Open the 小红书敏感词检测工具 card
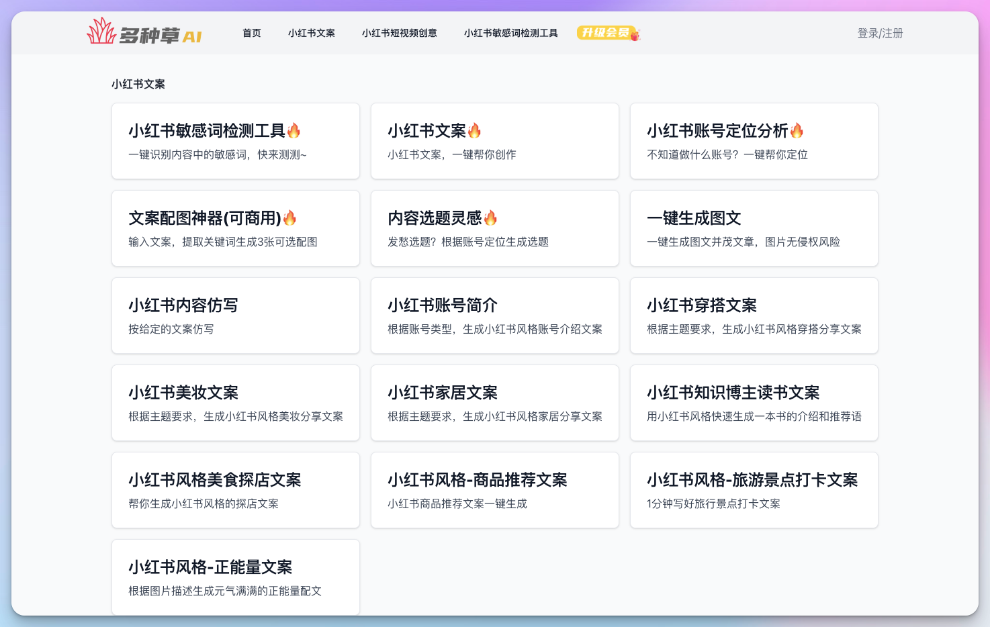The width and height of the screenshot is (990, 627). point(236,141)
